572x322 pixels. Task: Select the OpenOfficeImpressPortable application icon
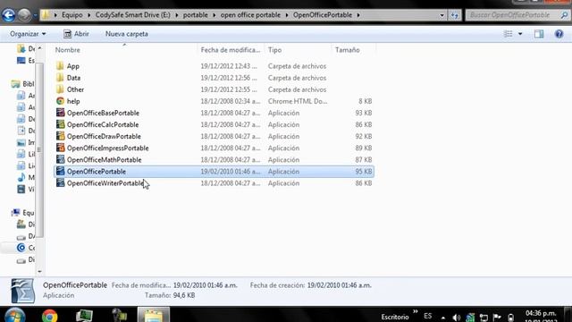pyautogui.click(x=60, y=148)
